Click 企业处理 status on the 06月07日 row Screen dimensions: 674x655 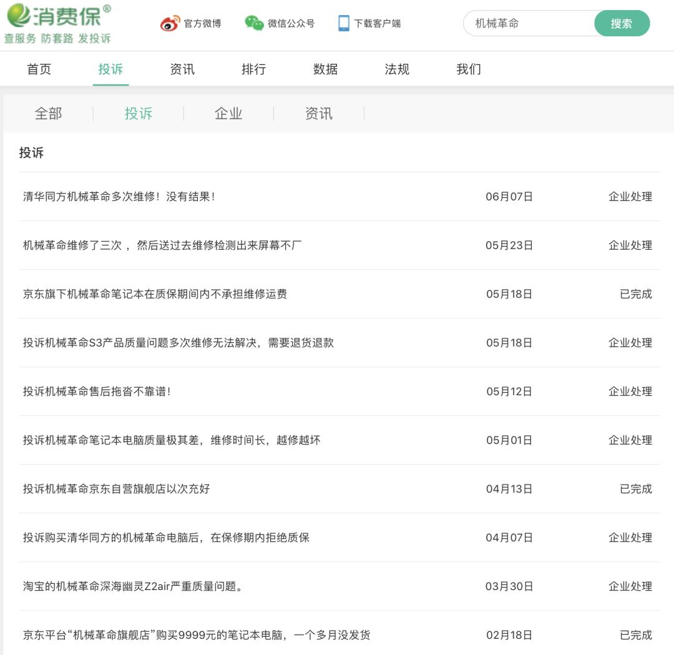pyautogui.click(x=630, y=197)
